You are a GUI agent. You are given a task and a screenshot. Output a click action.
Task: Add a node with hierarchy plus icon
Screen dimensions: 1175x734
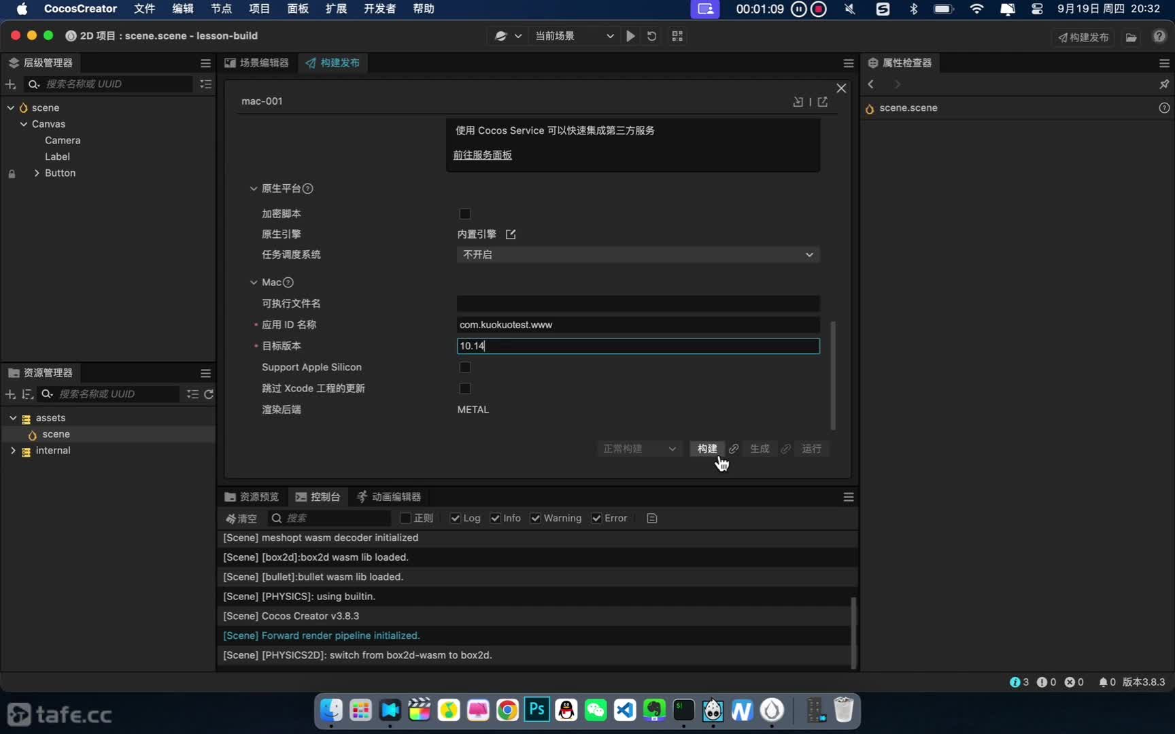coord(10,84)
